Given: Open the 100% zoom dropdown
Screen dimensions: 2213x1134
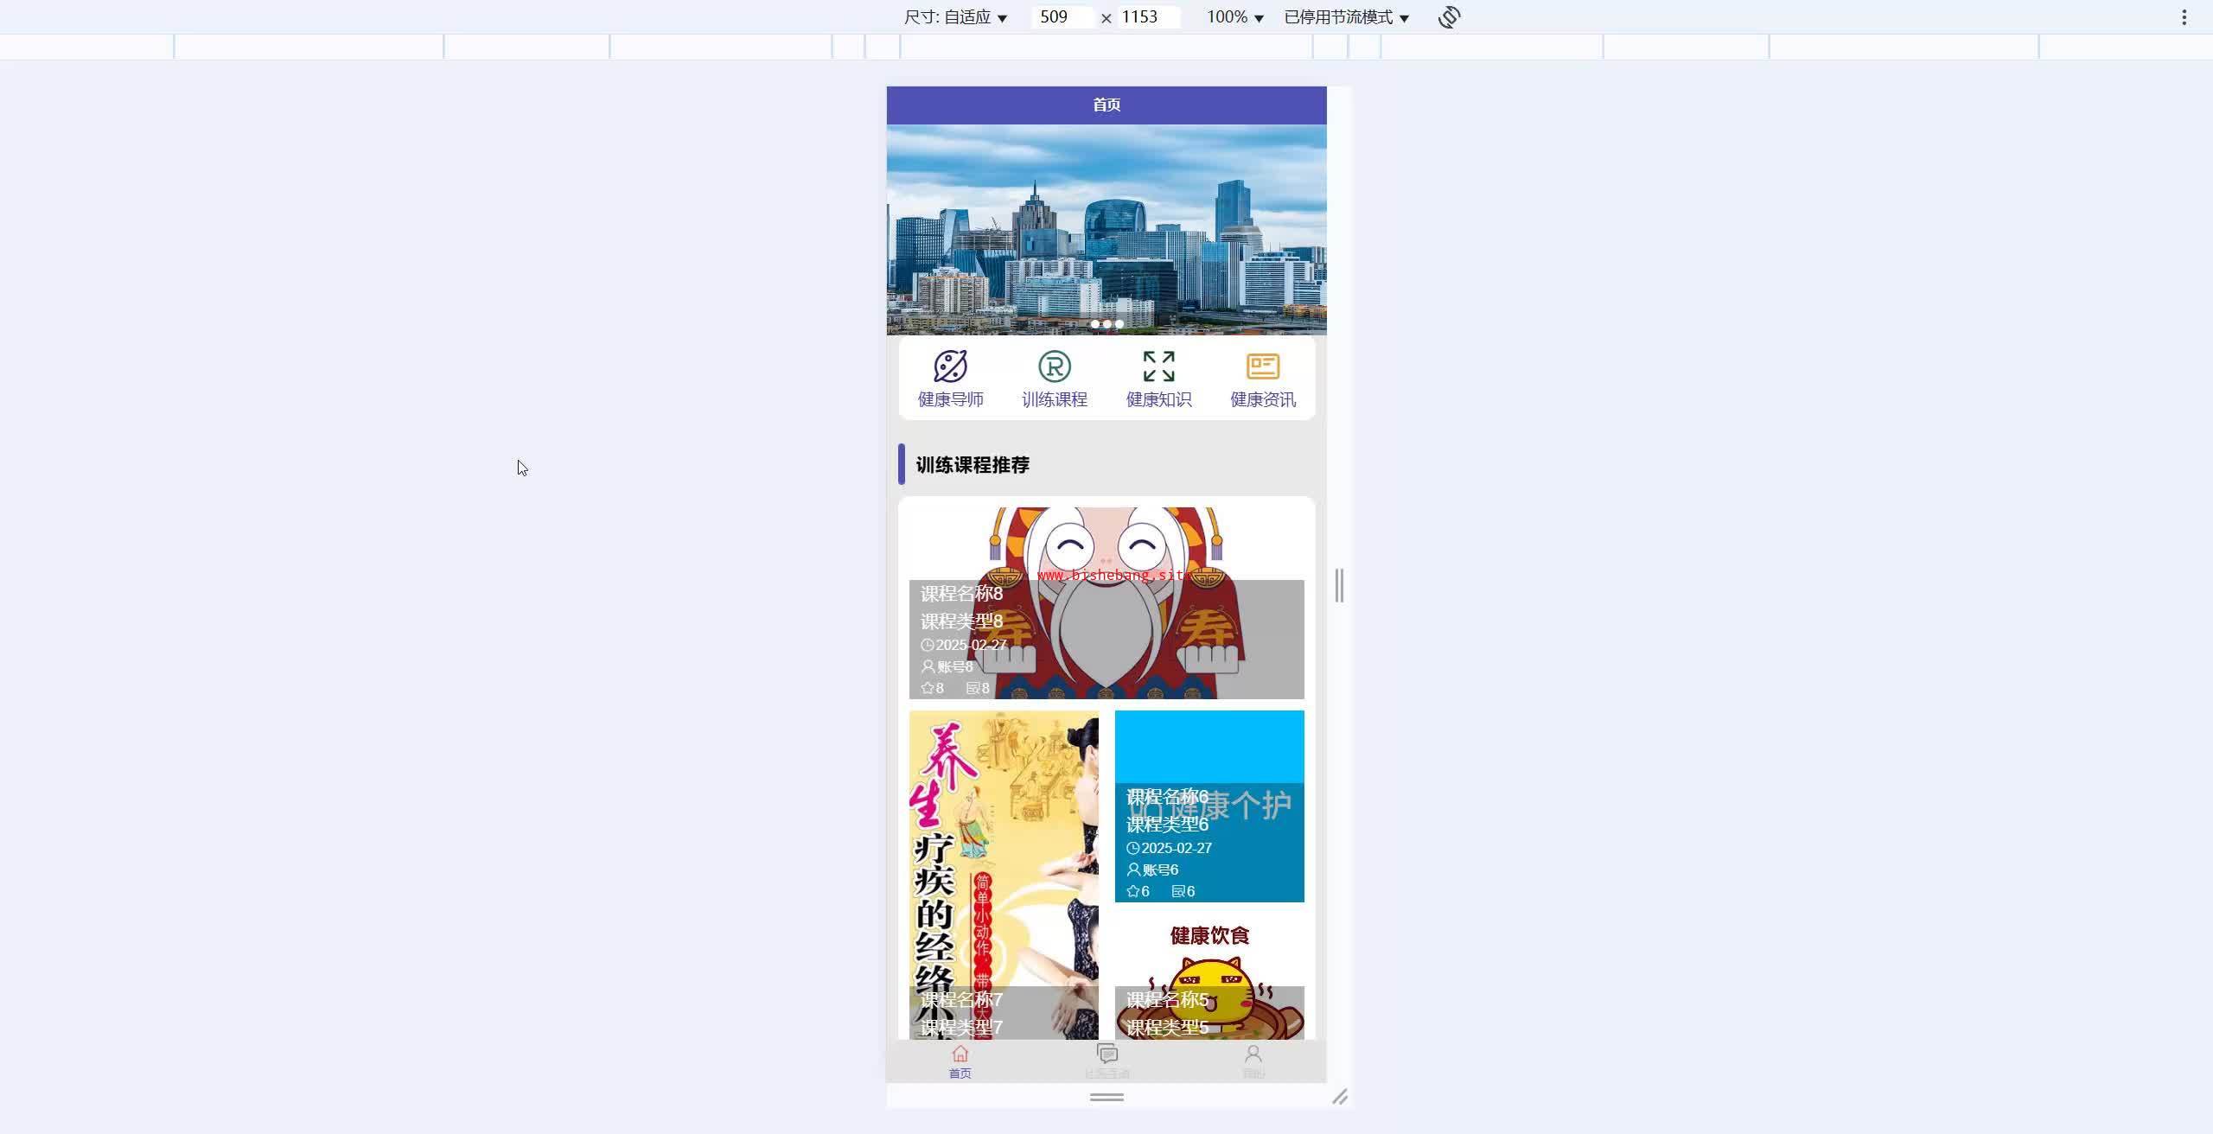Looking at the screenshot, I should [x=1234, y=17].
